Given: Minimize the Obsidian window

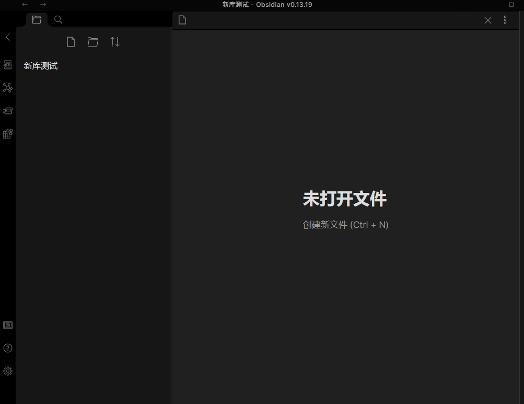Looking at the screenshot, I should click(x=496, y=5).
